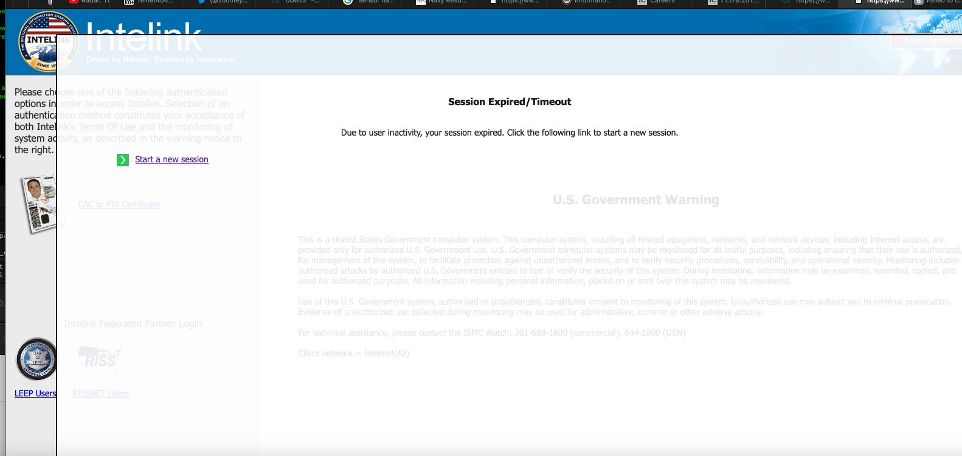Switch to the Careers browser tab
This screenshot has width=962, height=456.
[x=656, y=2]
